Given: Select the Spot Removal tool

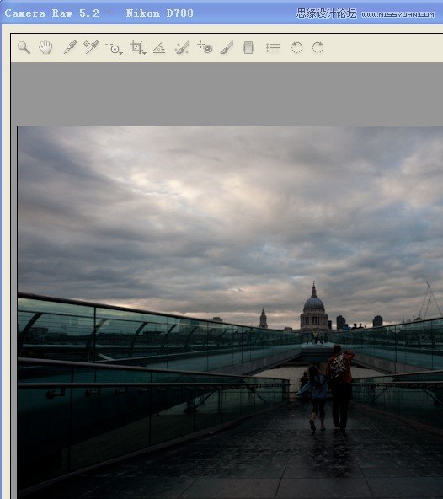Looking at the screenshot, I should (182, 48).
